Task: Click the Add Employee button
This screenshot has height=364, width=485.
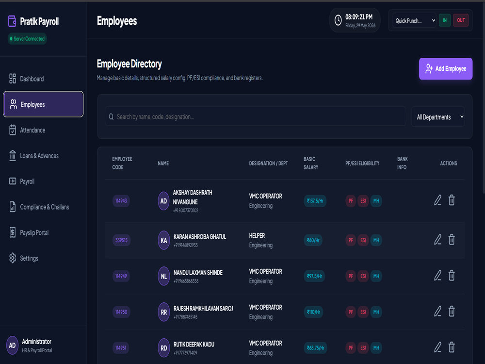Action: 445,69
